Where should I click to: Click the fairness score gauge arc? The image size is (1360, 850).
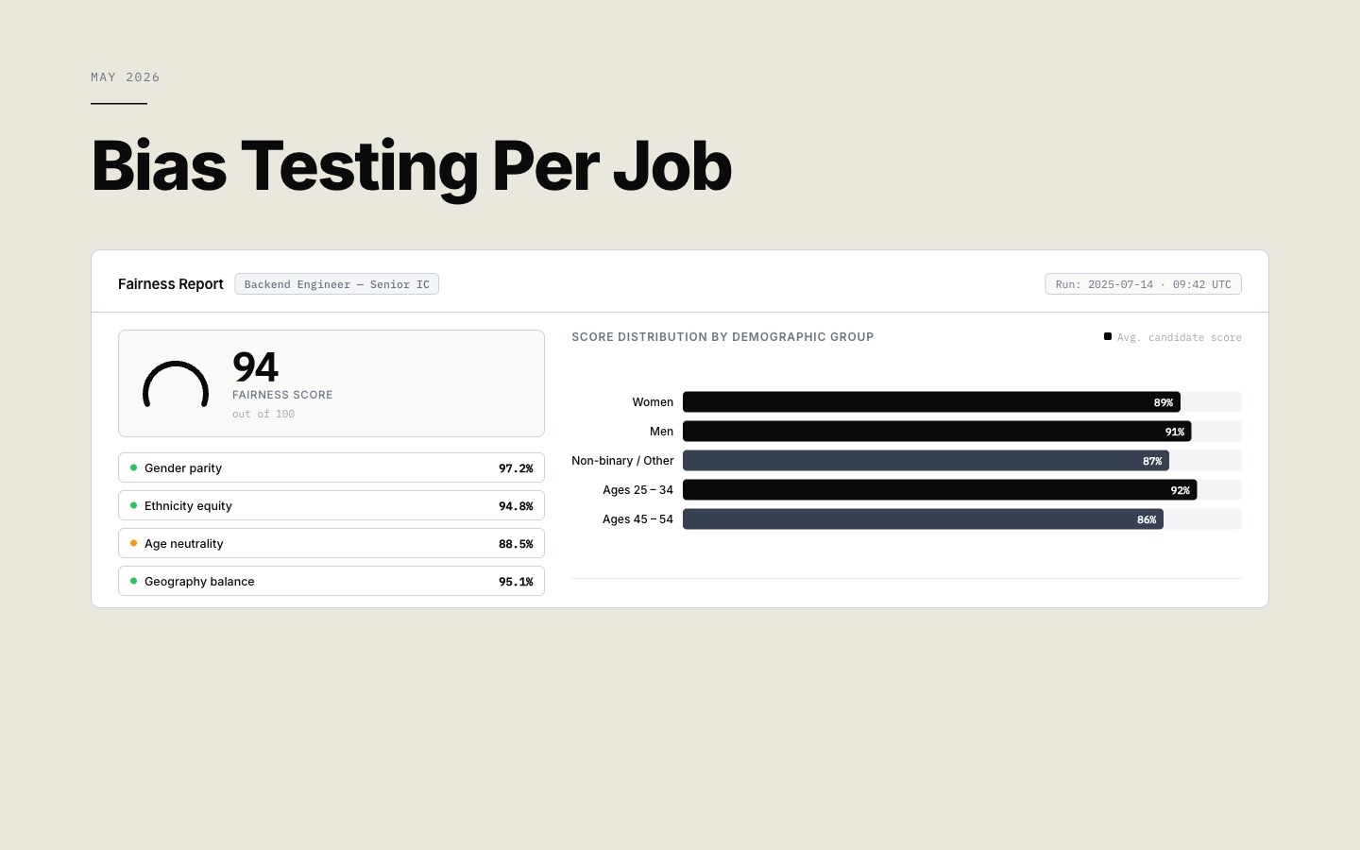[176, 383]
